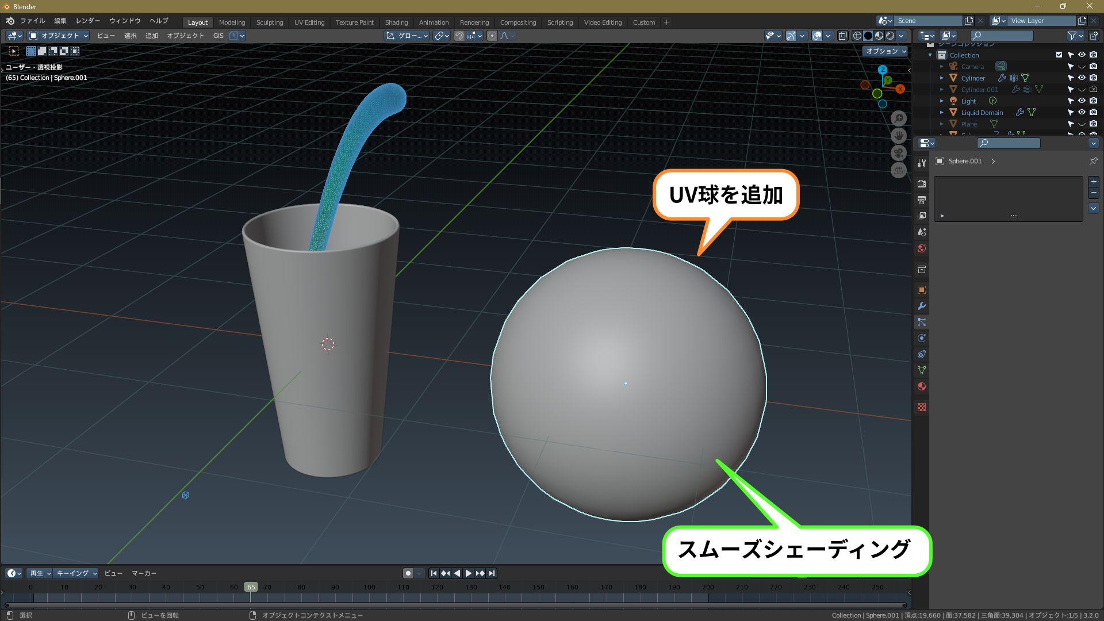Click frame 100 on the timeline ruler
1104x621 pixels.
369,587
